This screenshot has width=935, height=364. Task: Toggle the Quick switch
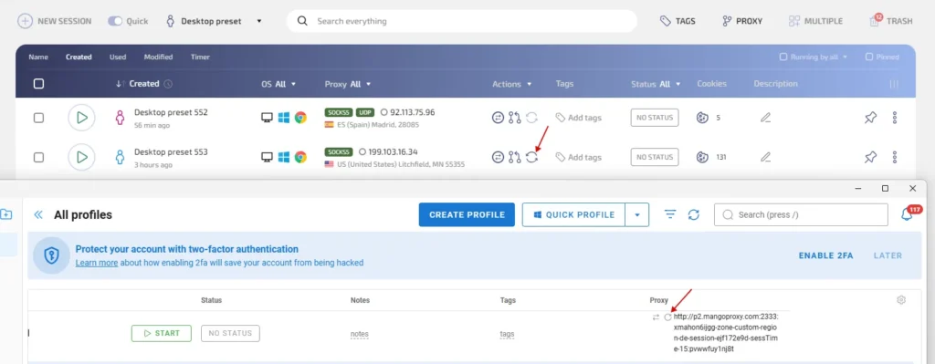[x=115, y=21]
